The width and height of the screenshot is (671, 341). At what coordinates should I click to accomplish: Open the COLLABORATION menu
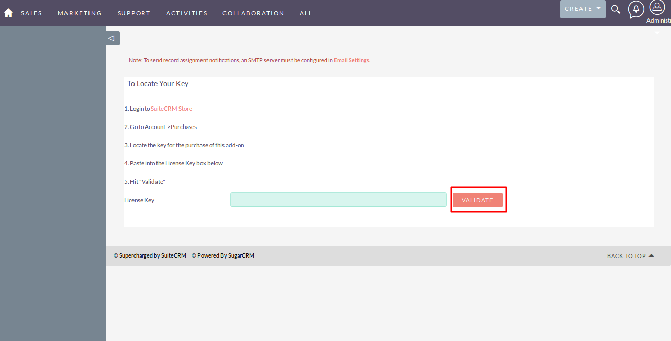[253, 13]
